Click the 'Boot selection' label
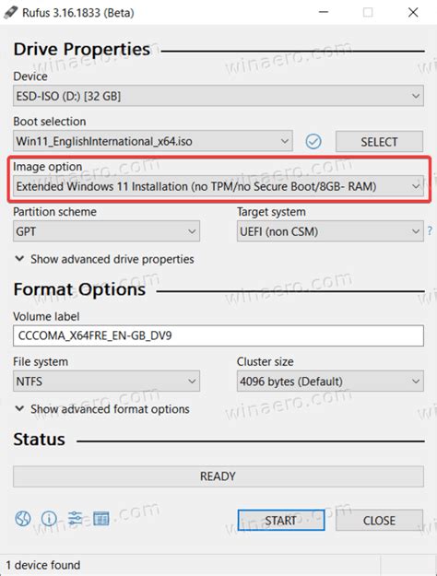The image size is (437, 576). [50, 122]
